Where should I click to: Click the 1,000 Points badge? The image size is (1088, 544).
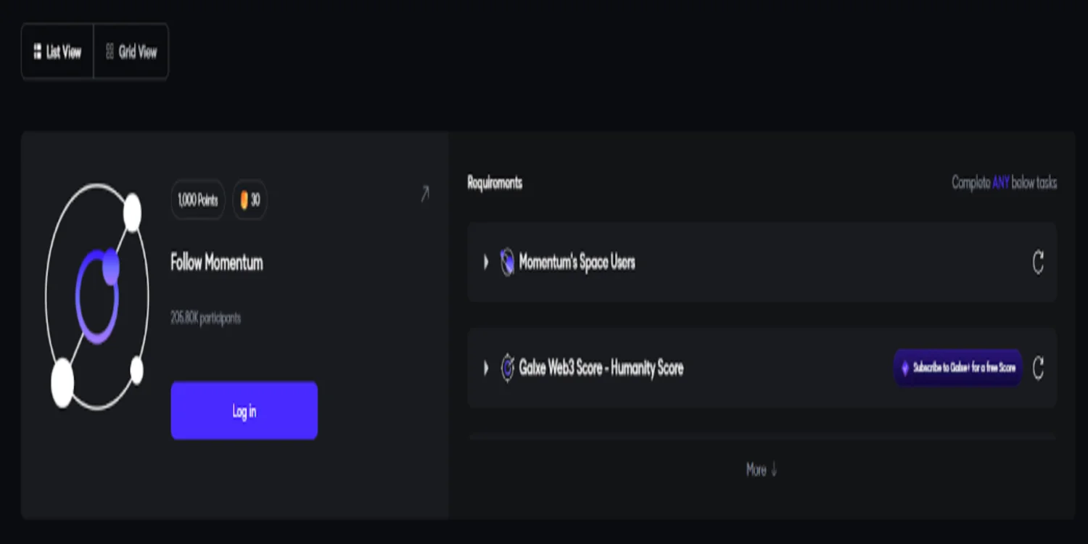click(x=198, y=199)
